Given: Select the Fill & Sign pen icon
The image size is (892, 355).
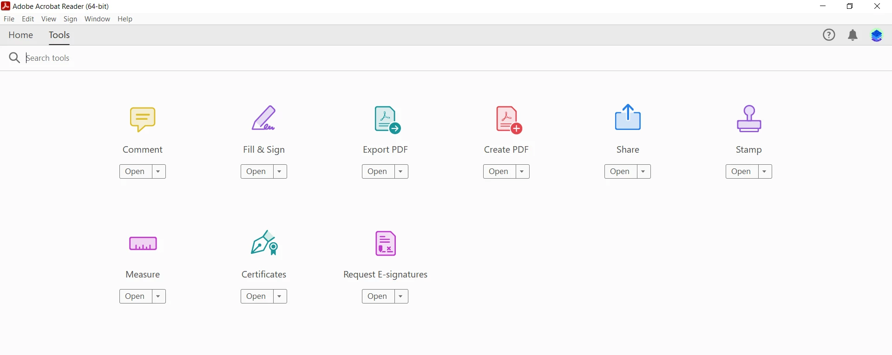Looking at the screenshot, I should pyautogui.click(x=264, y=118).
